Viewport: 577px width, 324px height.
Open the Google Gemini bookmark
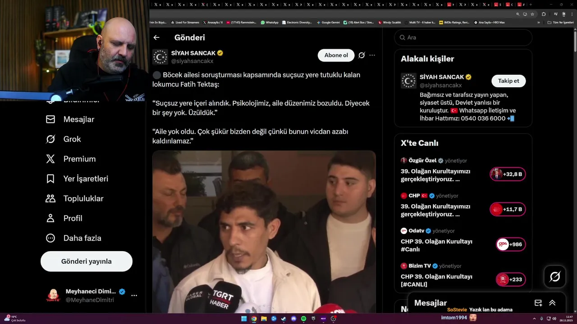328,22
